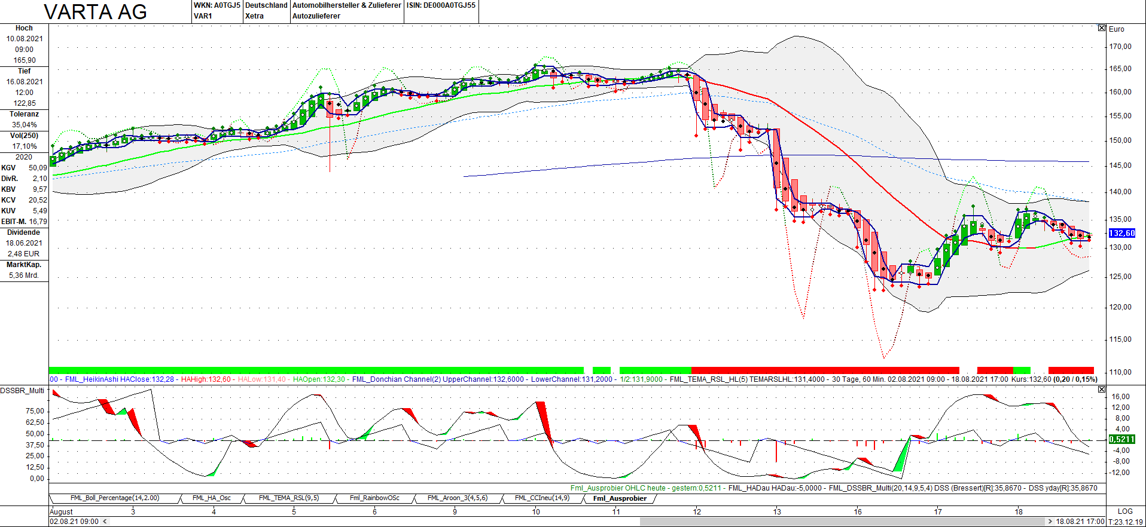Click the volatility value 17,10%
Screen dimensions: 1146x527
pos(25,146)
